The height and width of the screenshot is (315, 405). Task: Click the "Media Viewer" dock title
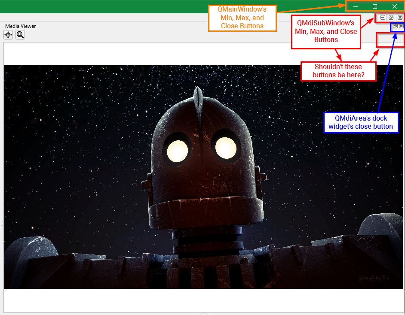click(20, 26)
